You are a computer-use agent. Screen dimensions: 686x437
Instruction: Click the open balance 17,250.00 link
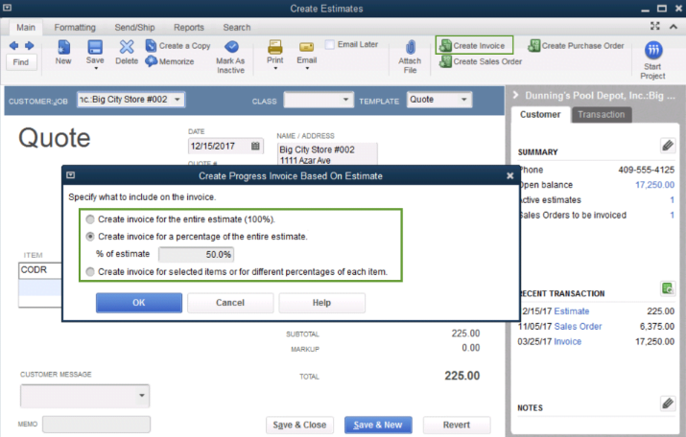(x=654, y=185)
